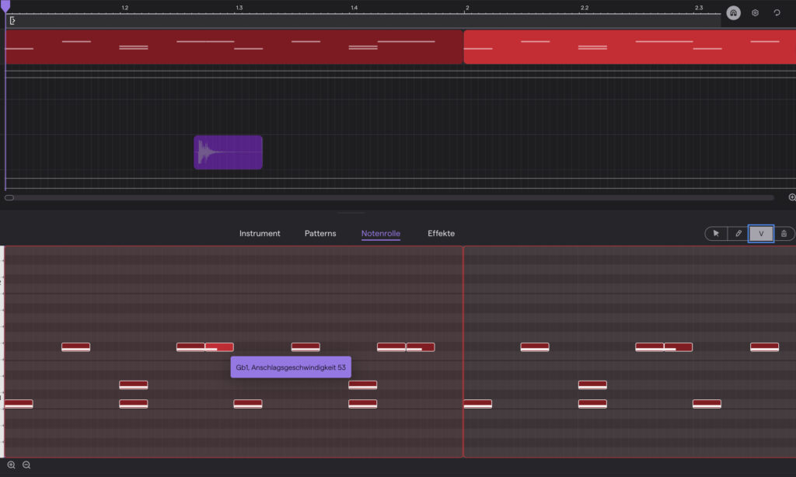This screenshot has height=477, width=796.
Task: Select the pencil draw tool
Action: (x=738, y=233)
